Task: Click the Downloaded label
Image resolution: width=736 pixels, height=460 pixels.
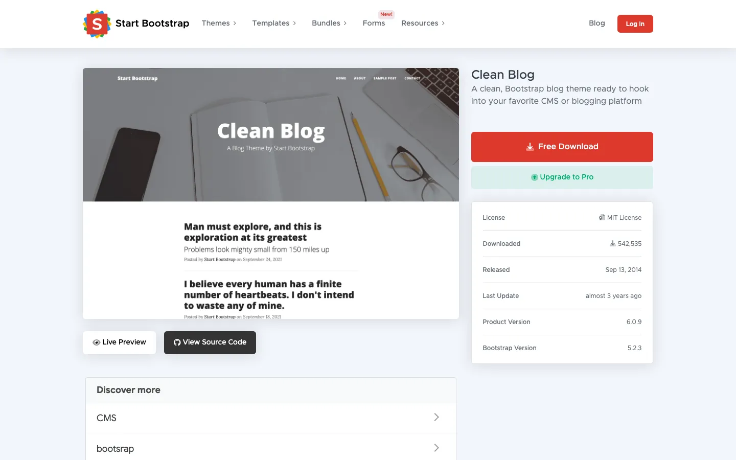Action: [501, 244]
